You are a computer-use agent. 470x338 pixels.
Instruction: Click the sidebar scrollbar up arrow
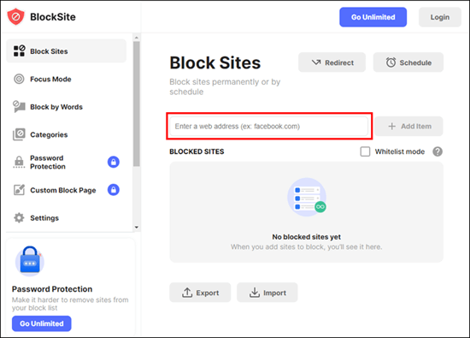[137, 38]
